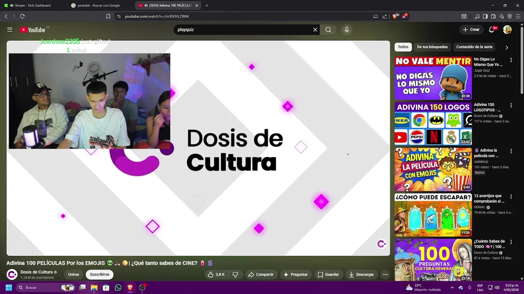Open the ¿Cómo puede escapar? thumbnail
Screen dimensions: 524x294
pyautogui.click(x=433, y=215)
